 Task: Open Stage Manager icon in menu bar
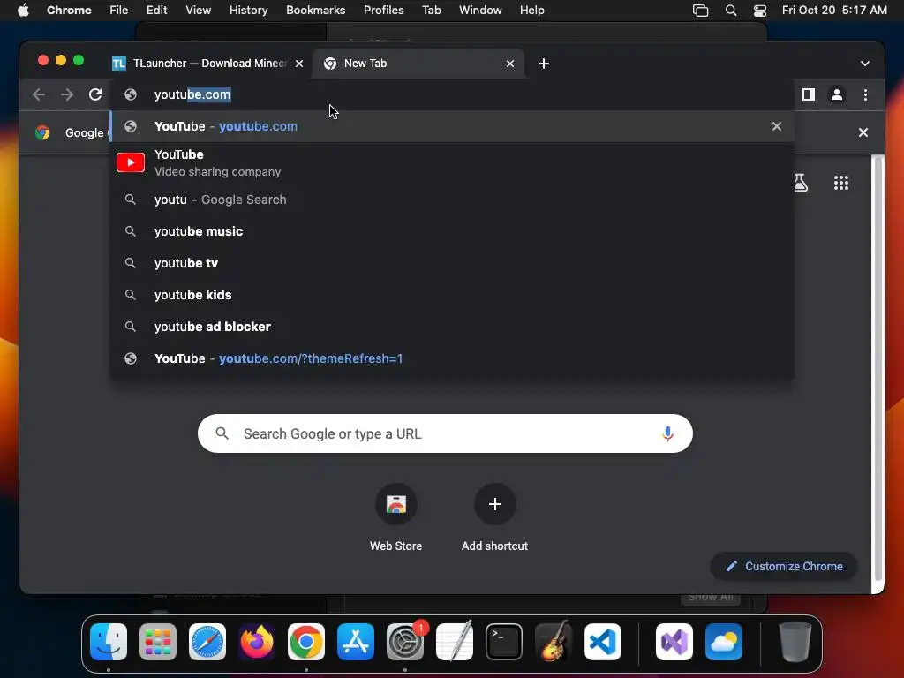(x=700, y=11)
